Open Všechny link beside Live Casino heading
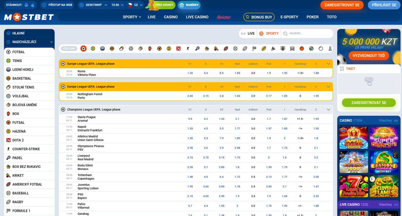 [388, 204]
